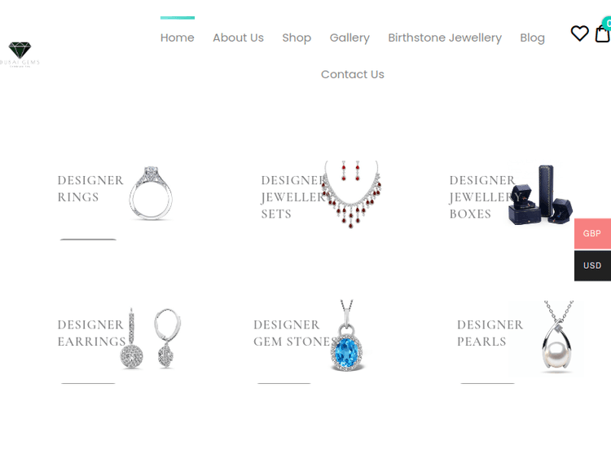Open the shopping bag cart icon
Screen dimensions: 611x459
pyautogui.click(x=602, y=33)
